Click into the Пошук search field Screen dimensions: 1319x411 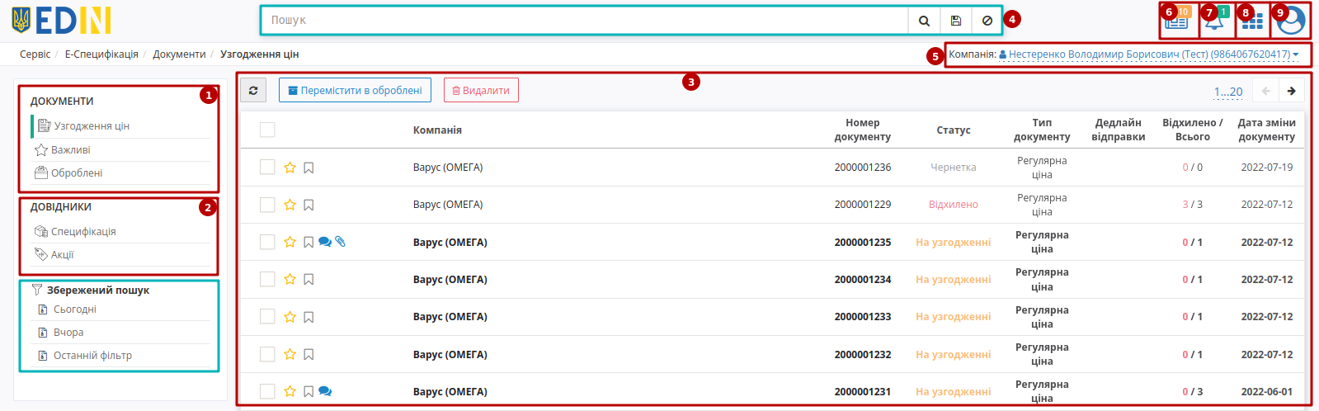[x=584, y=21]
